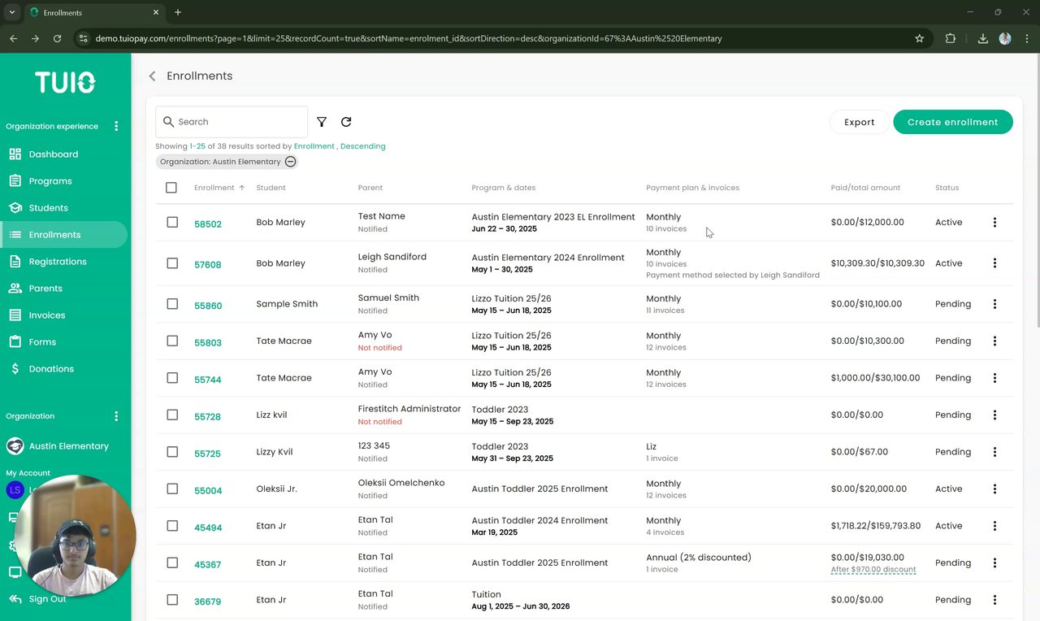The width and height of the screenshot is (1040, 621).
Task: Open the Students section icon
Action: (x=15, y=208)
